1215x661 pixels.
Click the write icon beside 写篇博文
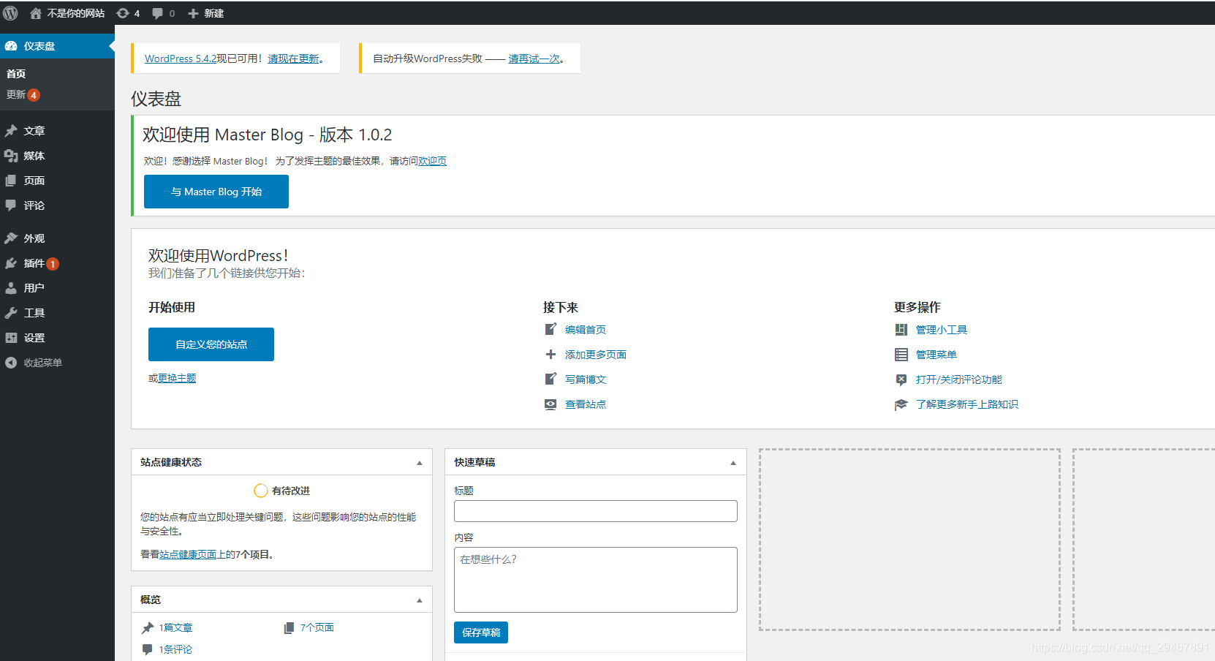550,379
